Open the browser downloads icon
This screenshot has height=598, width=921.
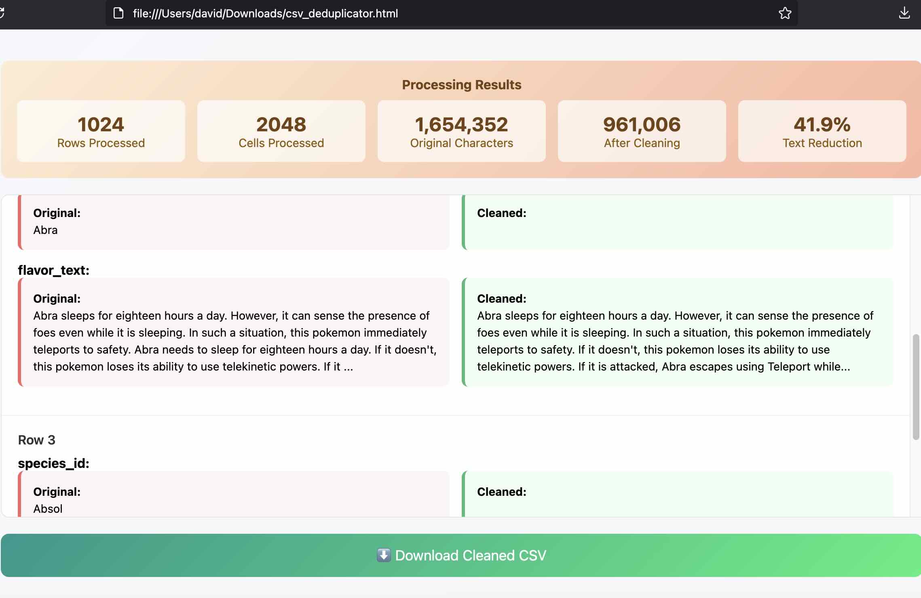tap(904, 13)
